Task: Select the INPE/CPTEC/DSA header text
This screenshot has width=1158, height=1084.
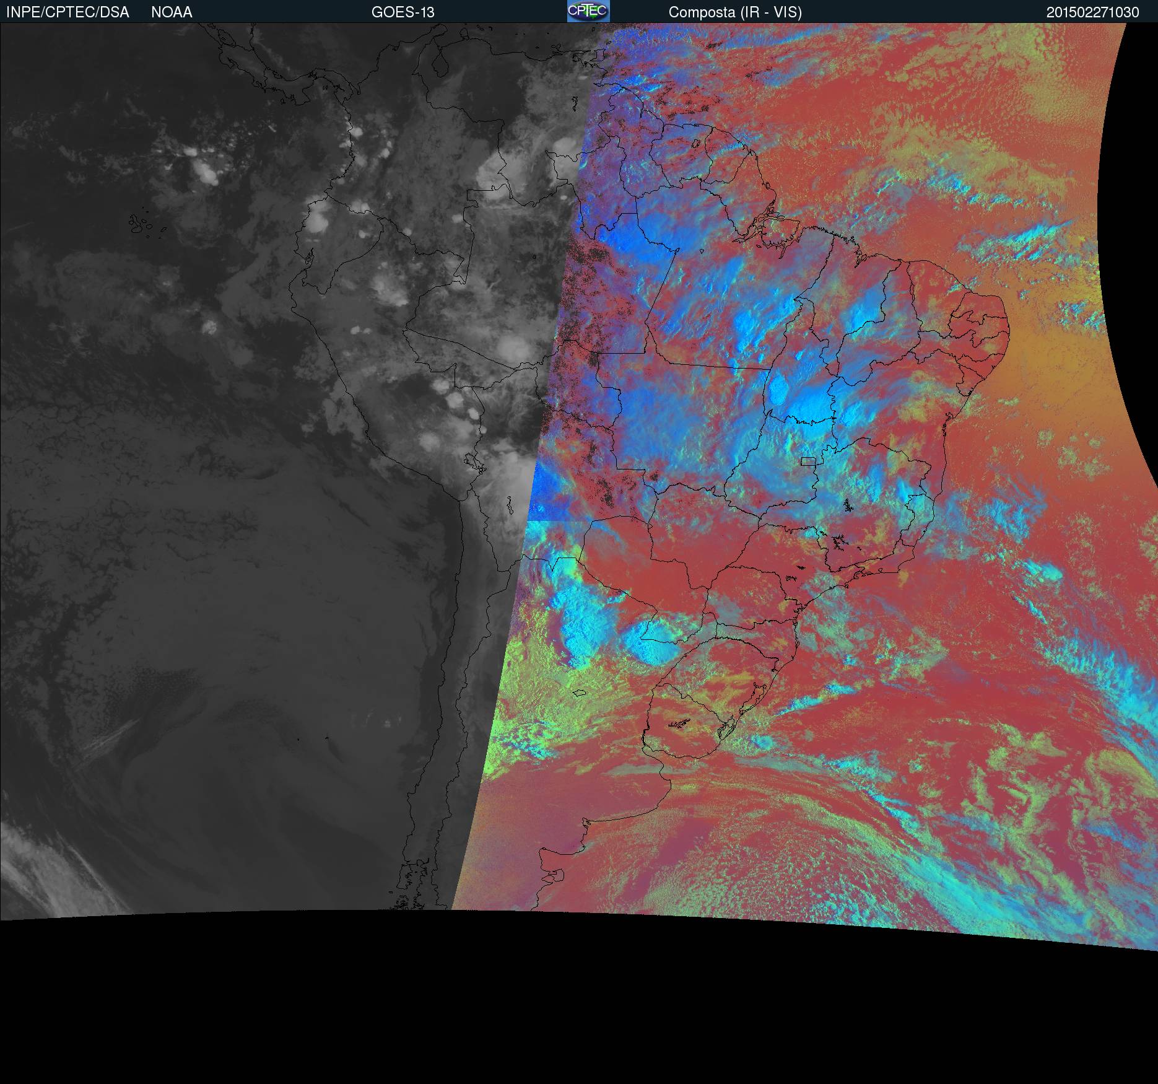Action: click(x=67, y=12)
